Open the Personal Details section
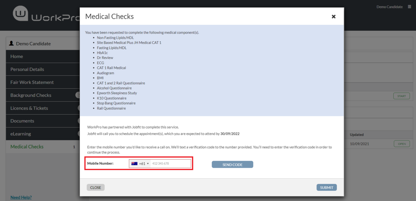This screenshot has width=416, height=201. point(27,69)
